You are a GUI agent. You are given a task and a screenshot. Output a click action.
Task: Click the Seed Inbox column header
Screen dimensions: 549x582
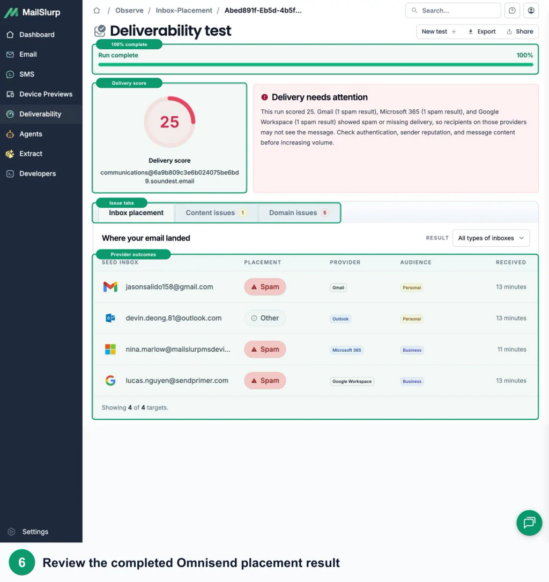tap(120, 262)
